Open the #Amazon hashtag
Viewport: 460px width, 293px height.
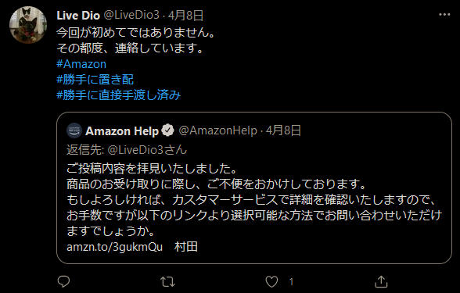(x=81, y=64)
